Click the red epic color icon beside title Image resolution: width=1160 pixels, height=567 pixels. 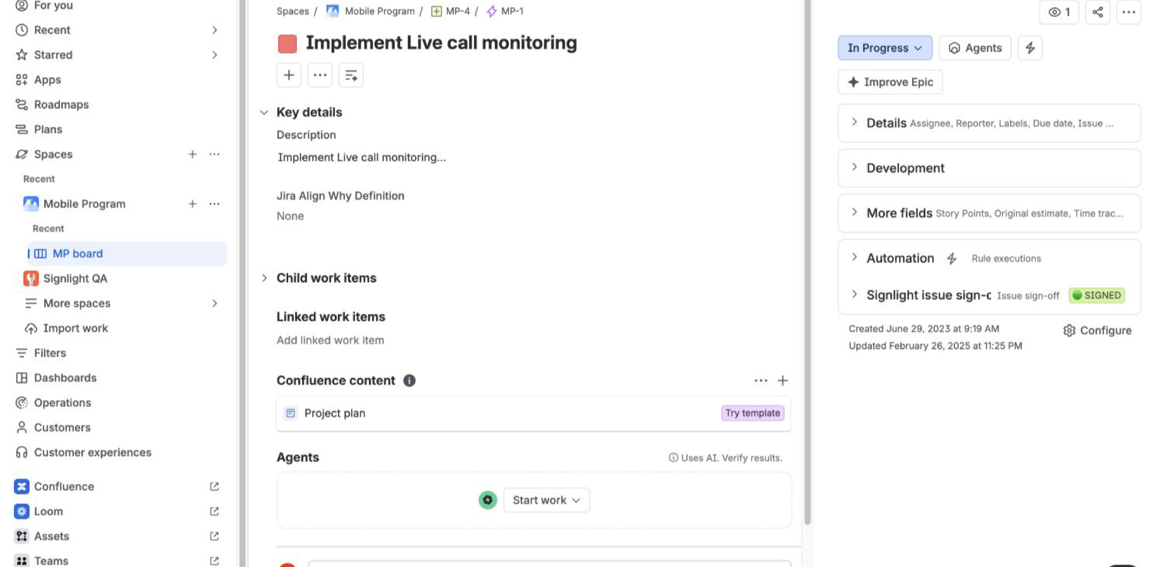click(x=287, y=43)
